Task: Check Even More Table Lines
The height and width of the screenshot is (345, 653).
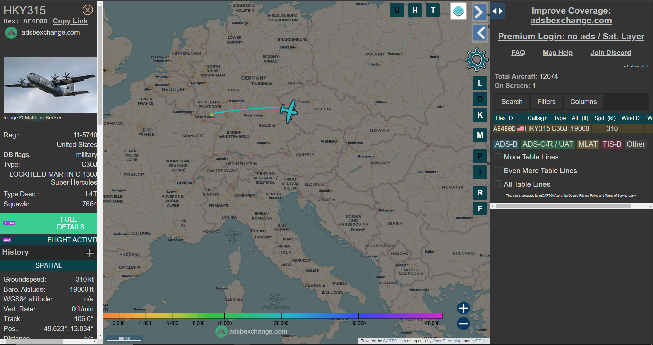Action: [498, 170]
